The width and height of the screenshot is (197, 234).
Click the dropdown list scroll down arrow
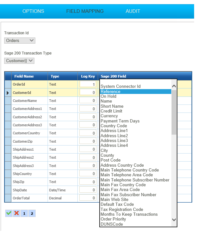[174, 220]
